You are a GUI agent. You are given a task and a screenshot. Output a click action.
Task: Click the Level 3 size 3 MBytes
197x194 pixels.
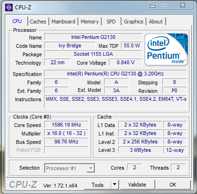pyautogui.click(x=140, y=150)
